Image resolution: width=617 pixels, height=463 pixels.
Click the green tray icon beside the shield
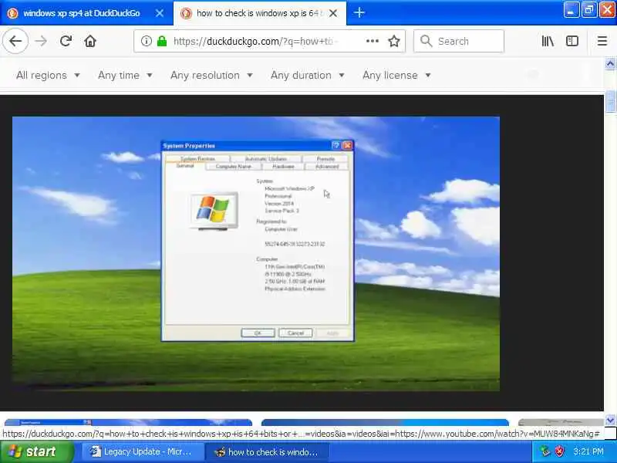coord(545,451)
